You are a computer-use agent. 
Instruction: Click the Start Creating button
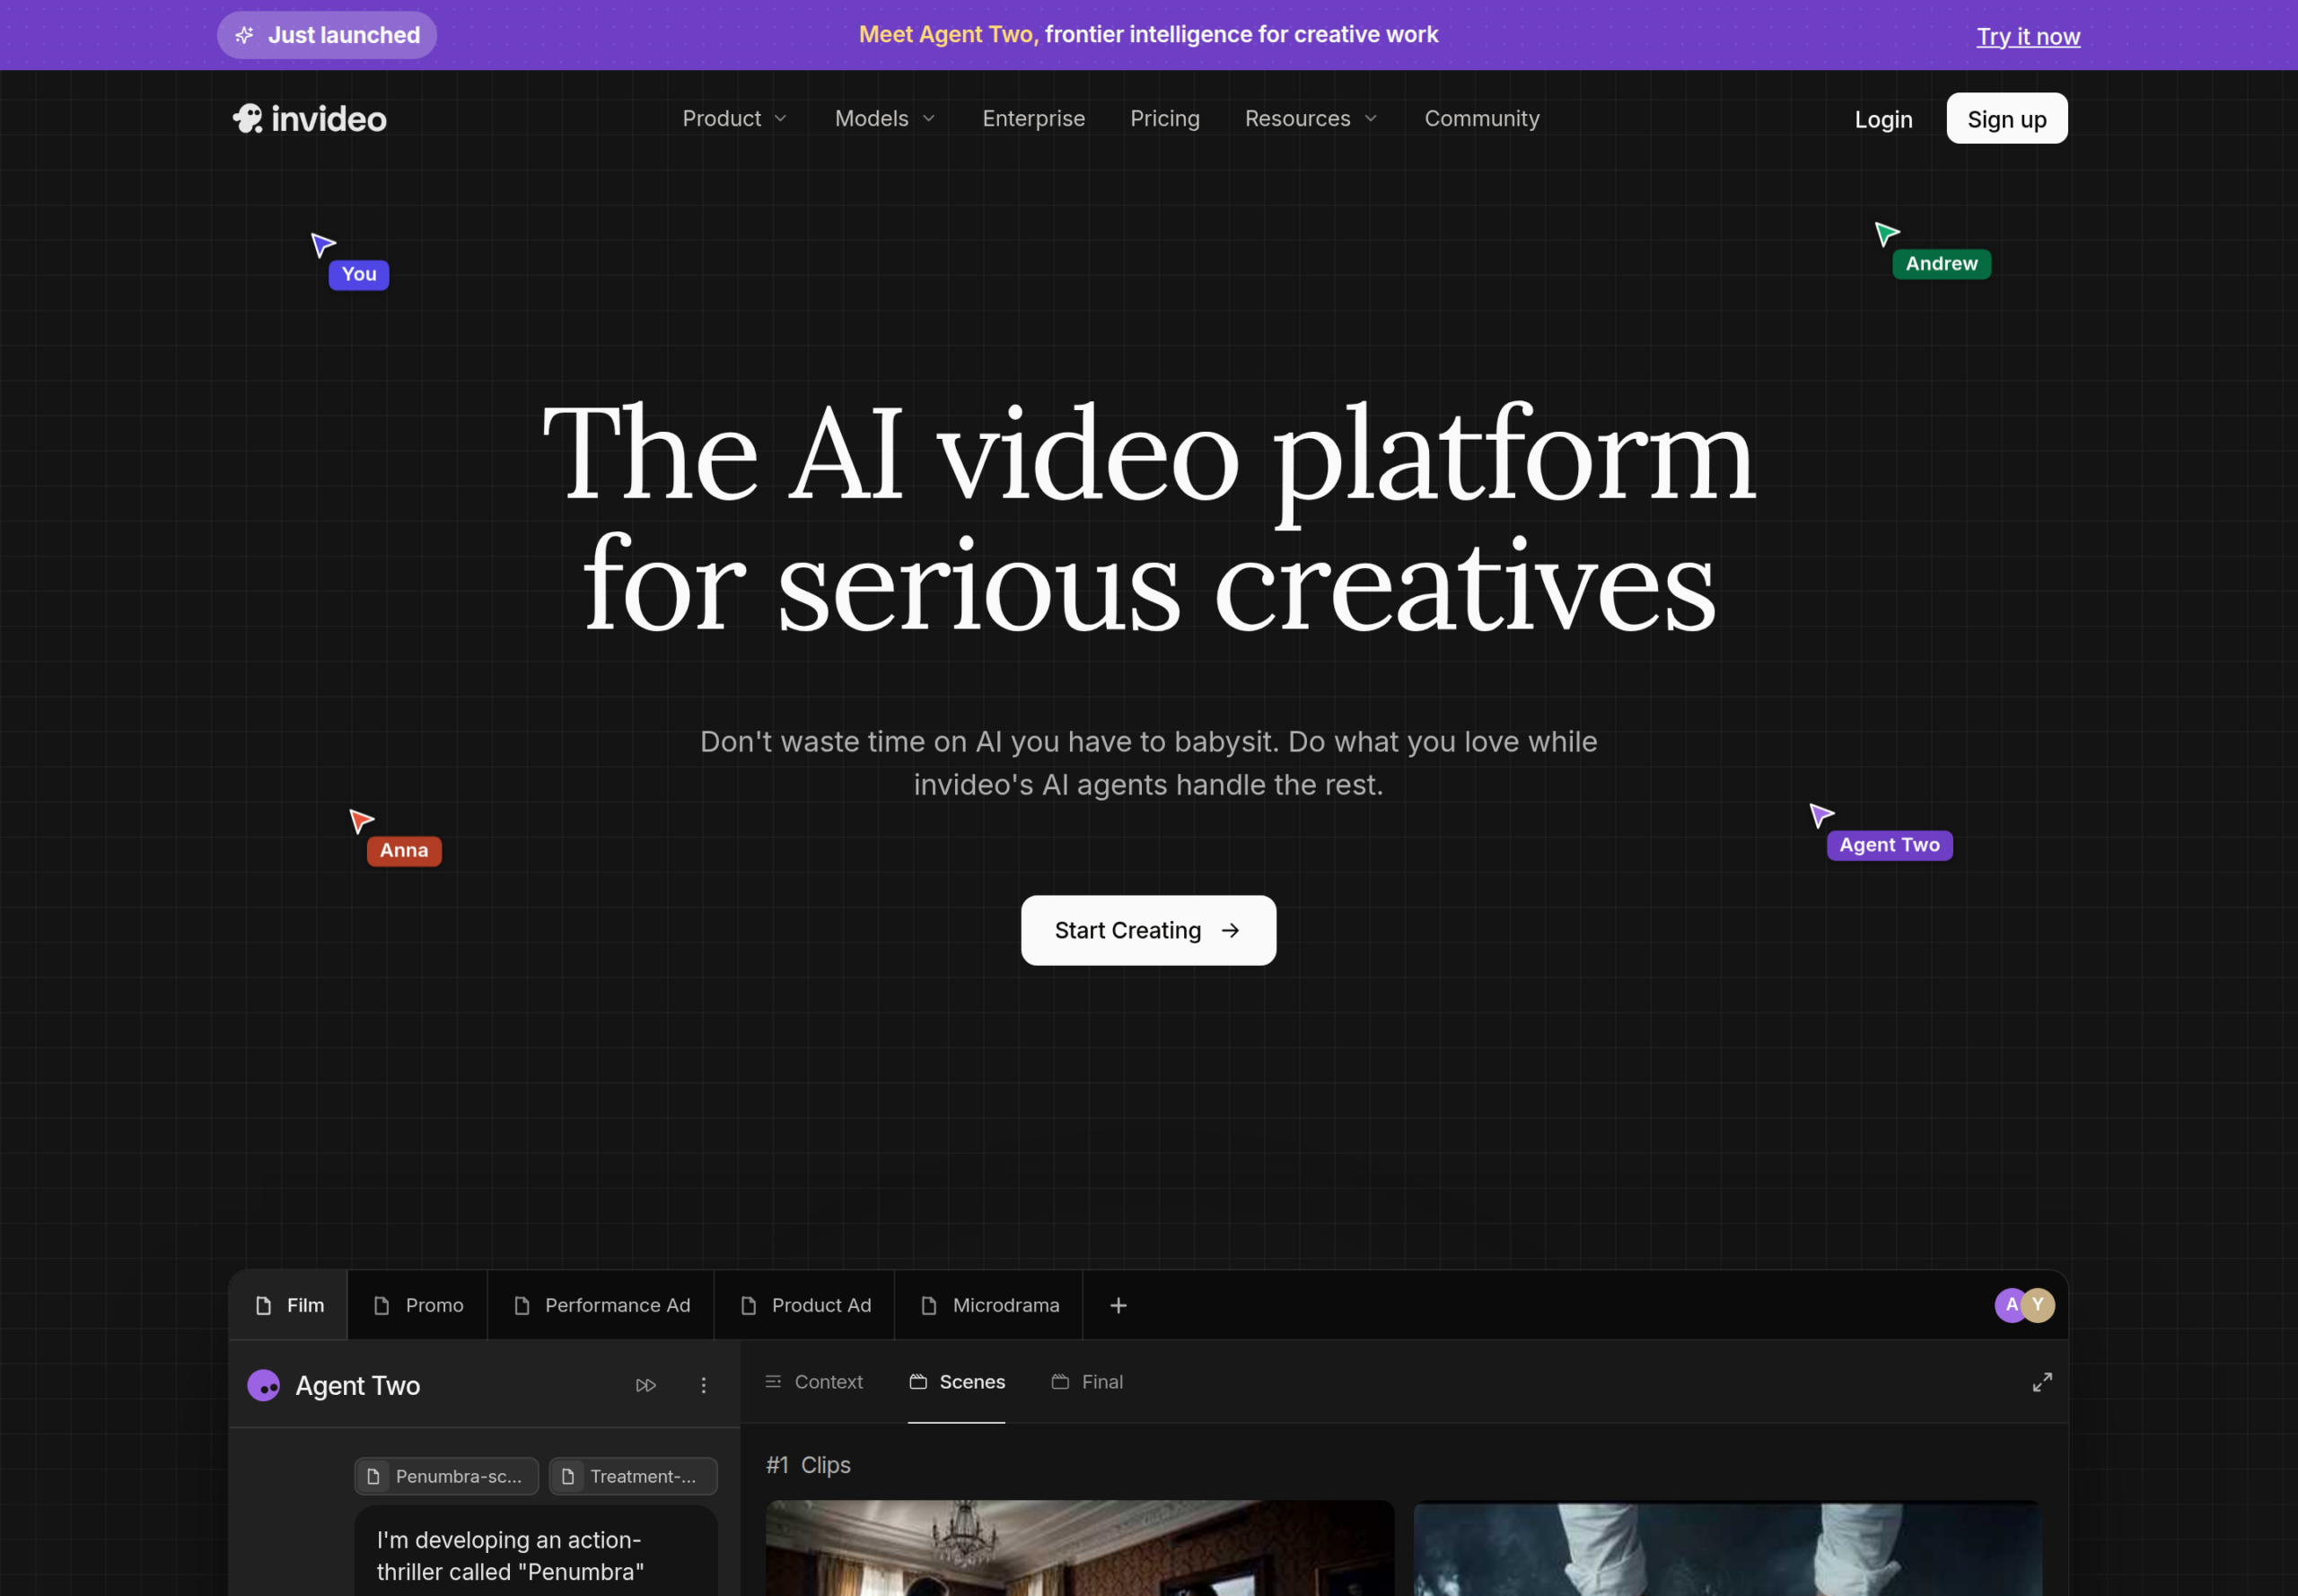[1148, 930]
